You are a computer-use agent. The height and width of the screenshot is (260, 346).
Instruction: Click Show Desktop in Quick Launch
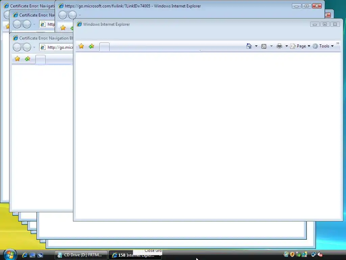tap(32, 255)
